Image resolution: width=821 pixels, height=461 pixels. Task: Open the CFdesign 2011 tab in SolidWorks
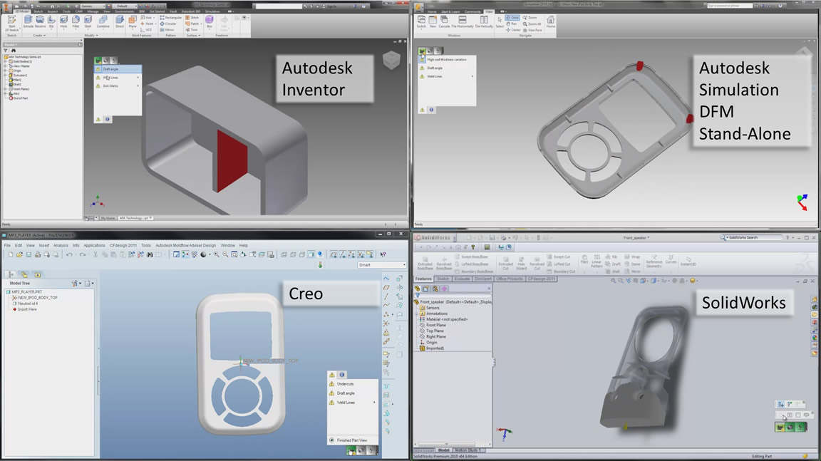pos(541,279)
